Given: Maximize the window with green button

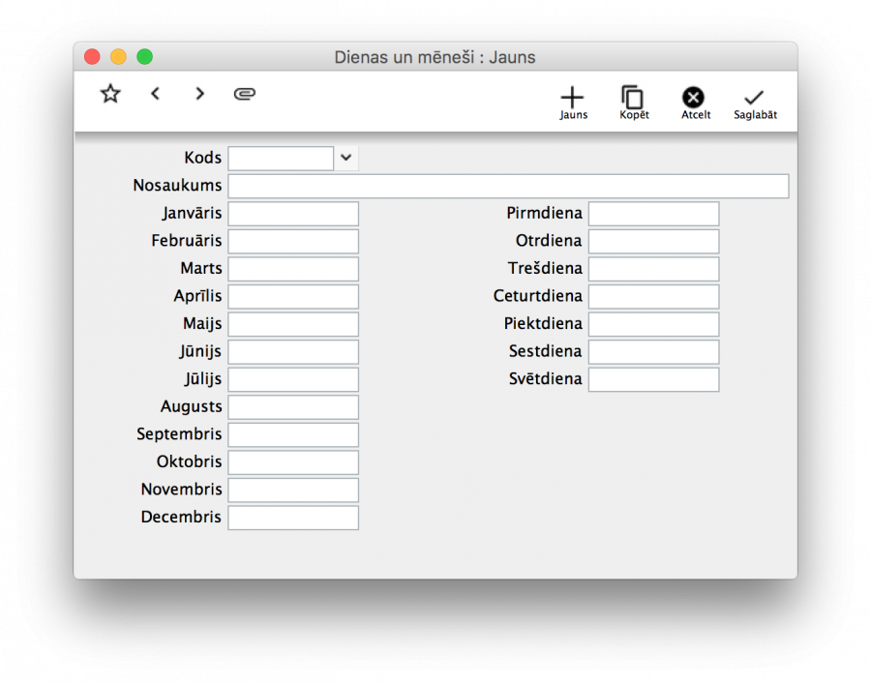Looking at the screenshot, I should coord(144,57).
